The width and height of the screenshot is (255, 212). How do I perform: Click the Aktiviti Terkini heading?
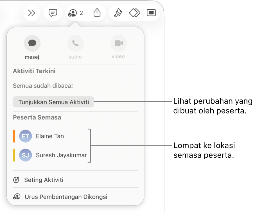(x=34, y=71)
